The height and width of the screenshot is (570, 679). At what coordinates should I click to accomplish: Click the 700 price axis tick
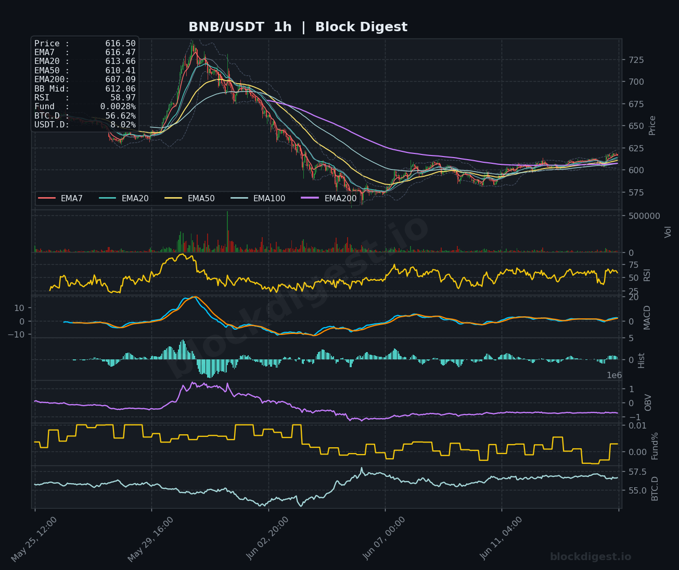point(636,82)
